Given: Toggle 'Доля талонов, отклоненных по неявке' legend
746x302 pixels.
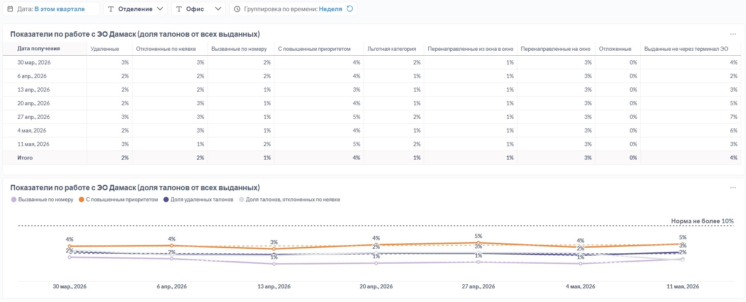Looking at the screenshot, I should (x=290, y=200).
